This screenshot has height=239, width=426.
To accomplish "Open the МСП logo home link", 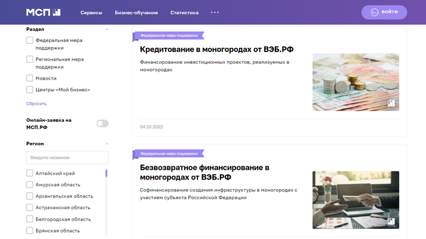I will [x=44, y=12].
